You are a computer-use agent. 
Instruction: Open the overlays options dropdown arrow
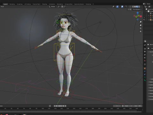pos(124,7)
